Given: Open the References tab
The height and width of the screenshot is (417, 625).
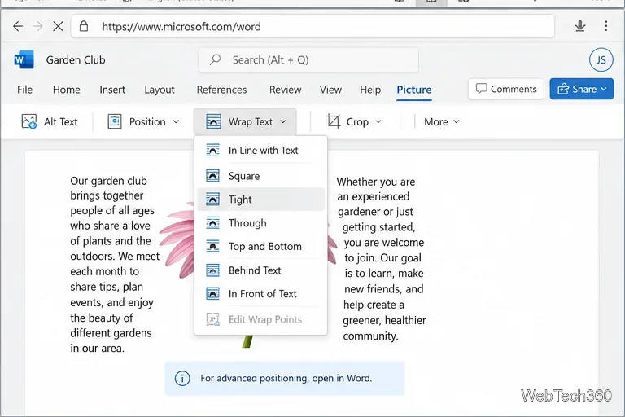Looking at the screenshot, I should pyautogui.click(x=221, y=90).
